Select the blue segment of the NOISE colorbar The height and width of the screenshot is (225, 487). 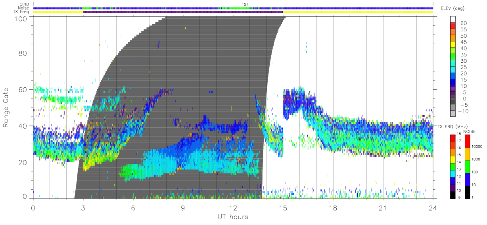click(467, 179)
